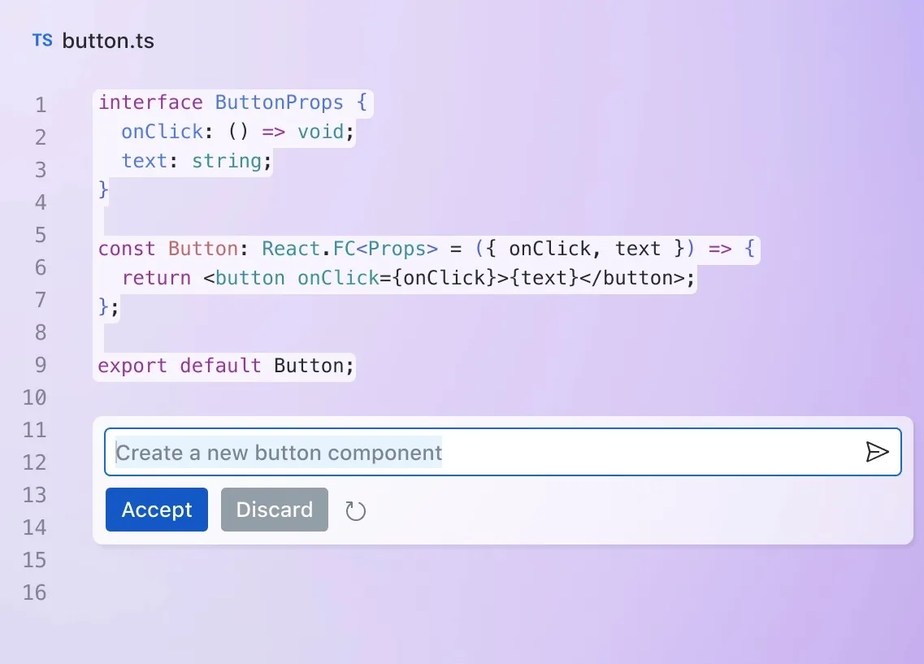Click the 'text: string;' code line
This screenshot has width=924, height=664.
[196, 161]
